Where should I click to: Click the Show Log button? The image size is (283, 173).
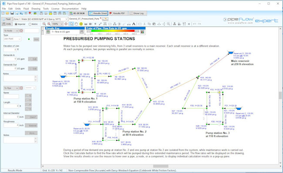[138, 14]
